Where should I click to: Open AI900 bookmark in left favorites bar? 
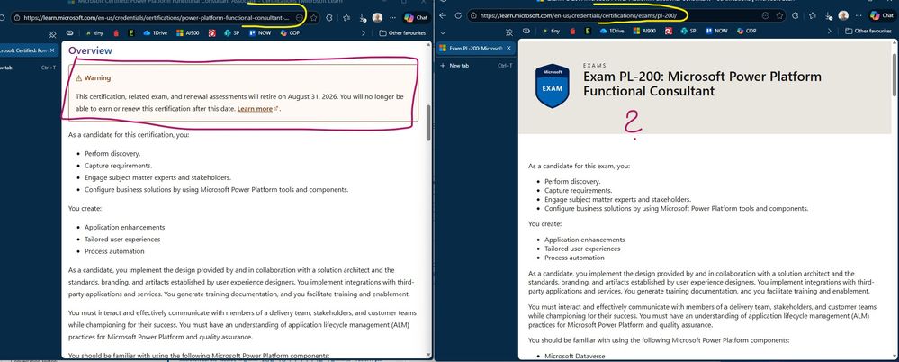[186, 32]
